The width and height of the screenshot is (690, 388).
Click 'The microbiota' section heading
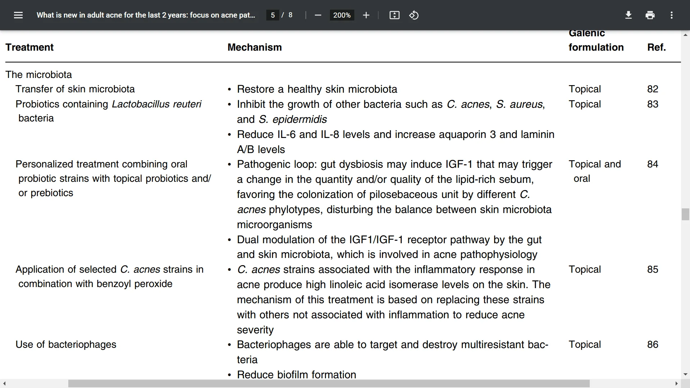(x=38, y=74)
